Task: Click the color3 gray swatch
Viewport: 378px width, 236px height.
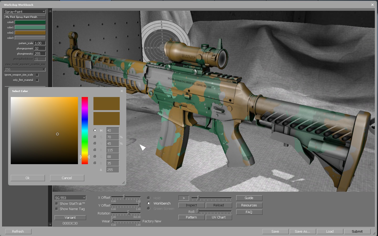Action: [x=30, y=38]
